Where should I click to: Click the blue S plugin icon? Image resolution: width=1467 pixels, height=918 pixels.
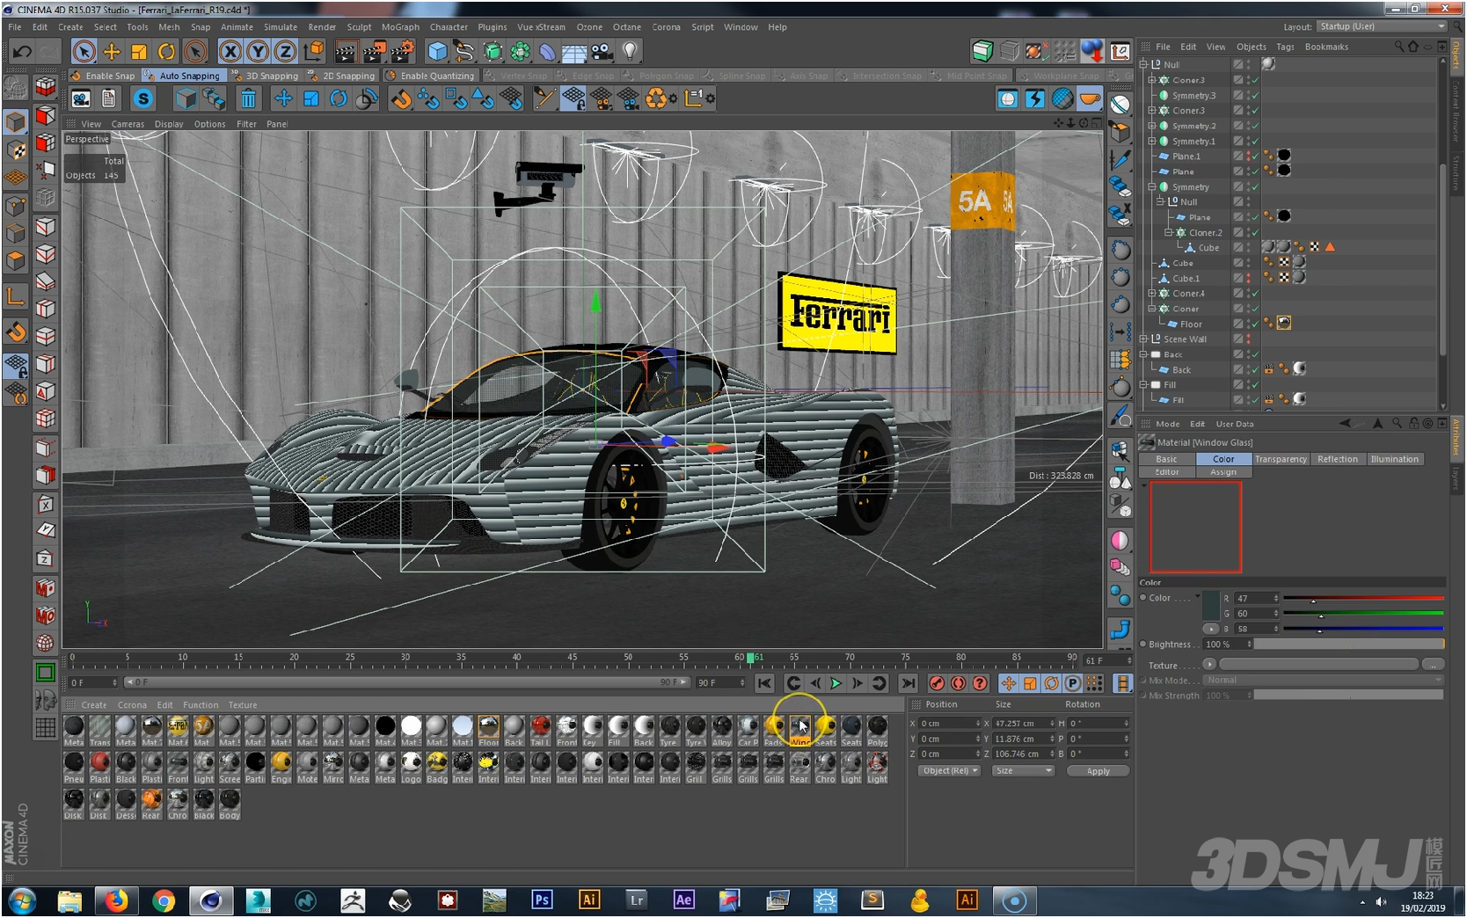[143, 98]
